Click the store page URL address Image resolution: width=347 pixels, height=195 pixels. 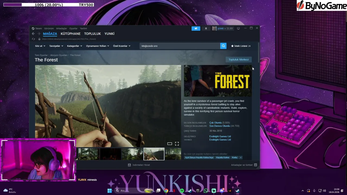click(x=69, y=39)
